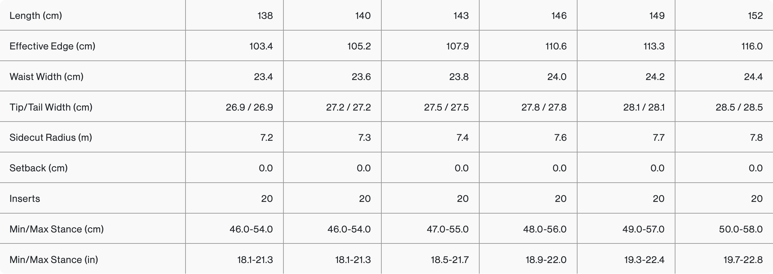773x274 pixels.
Task: Select the 152 length cell
Action: [x=755, y=16]
